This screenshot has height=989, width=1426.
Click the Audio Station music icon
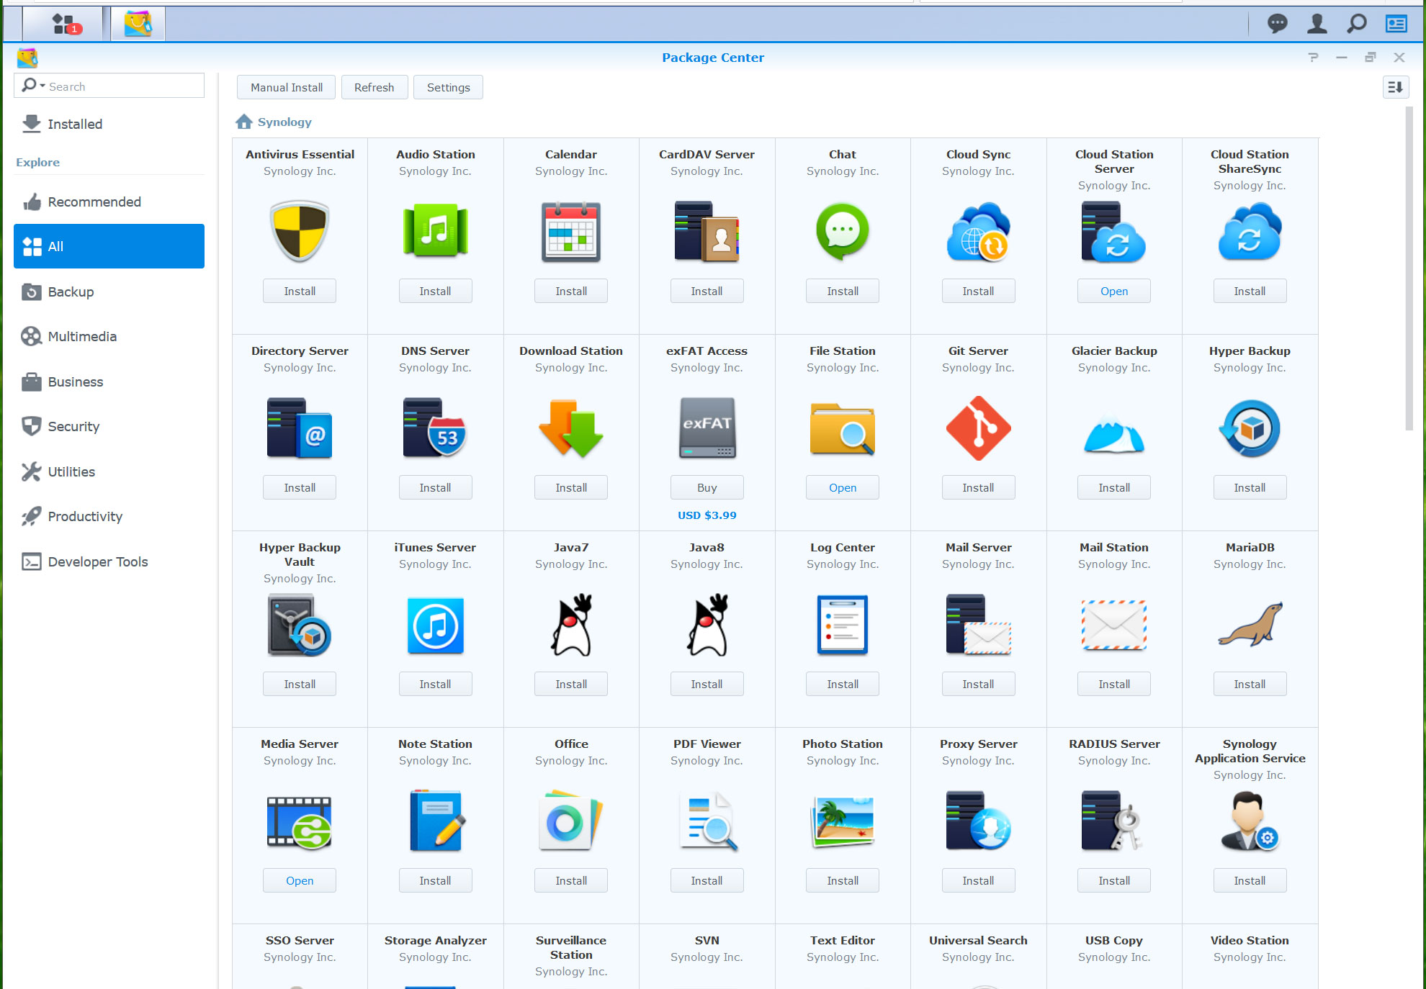pyautogui.click(x=435, y=231)
